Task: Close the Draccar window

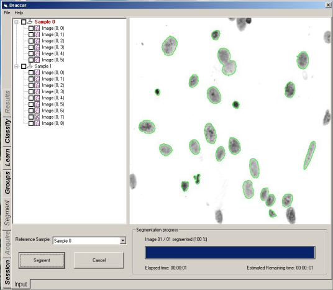Action: click(x=328, y=5)
